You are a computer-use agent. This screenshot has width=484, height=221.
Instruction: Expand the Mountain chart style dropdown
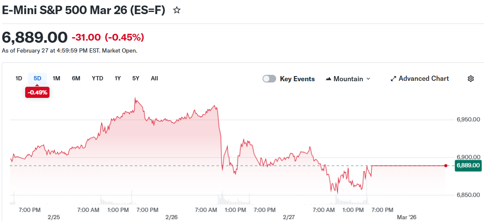pos(368,79)
